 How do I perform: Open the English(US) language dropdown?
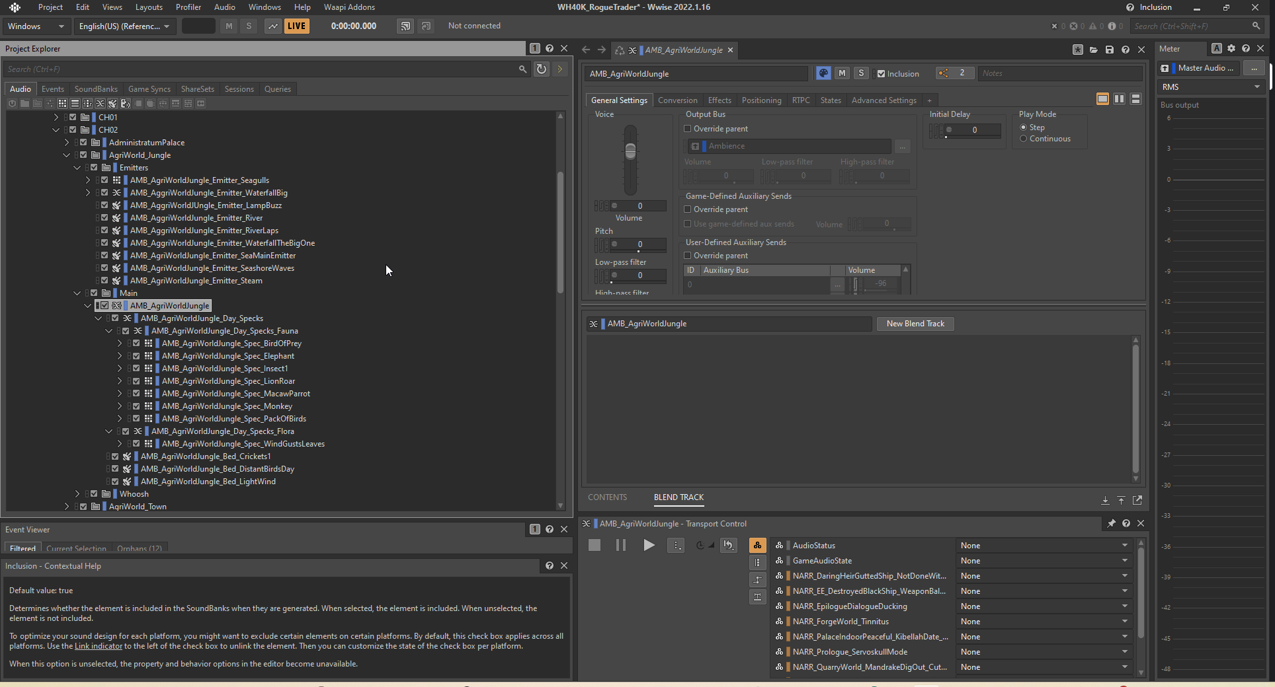click(x=124, y=26)
